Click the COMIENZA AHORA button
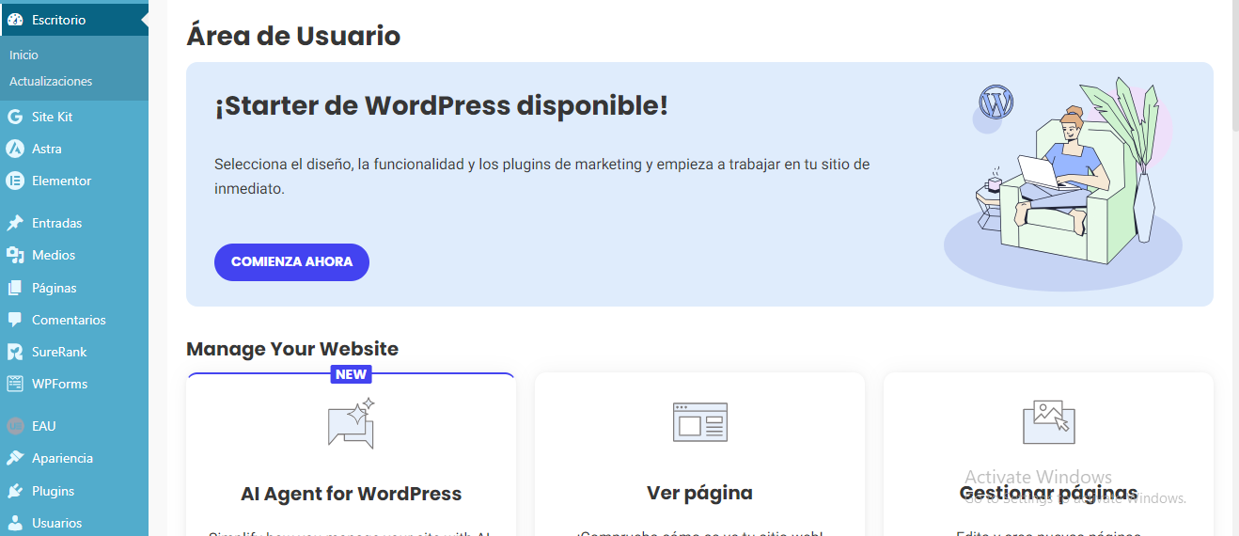The image size is (1239, 536). pyautogui.click(x=291, y=262)
